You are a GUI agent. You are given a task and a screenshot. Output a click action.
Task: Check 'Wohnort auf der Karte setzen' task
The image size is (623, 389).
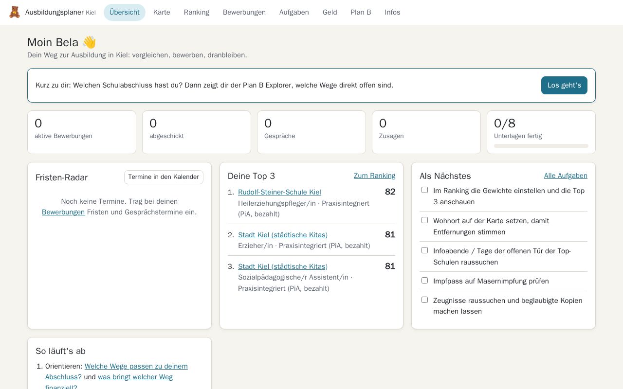pos(424,220)
